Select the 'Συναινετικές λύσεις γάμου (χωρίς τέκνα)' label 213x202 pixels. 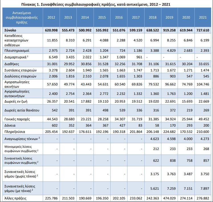(21, 174)
